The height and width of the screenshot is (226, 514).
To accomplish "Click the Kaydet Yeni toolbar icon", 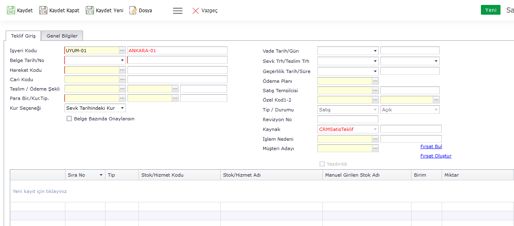I will 90,11.
